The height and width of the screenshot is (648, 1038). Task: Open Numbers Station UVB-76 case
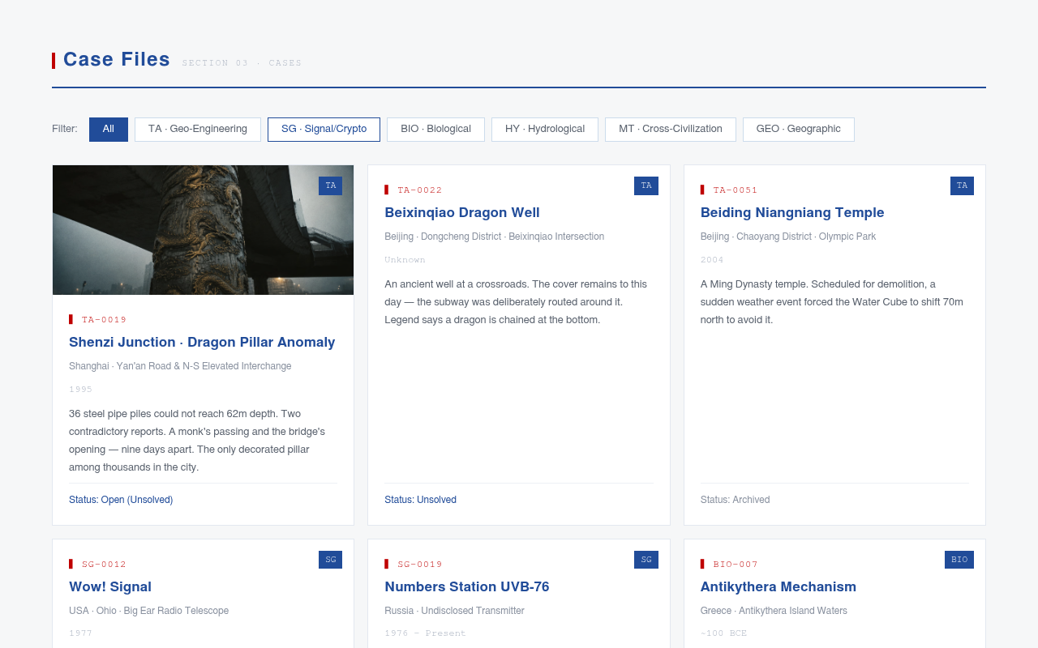tap(467, 587)
